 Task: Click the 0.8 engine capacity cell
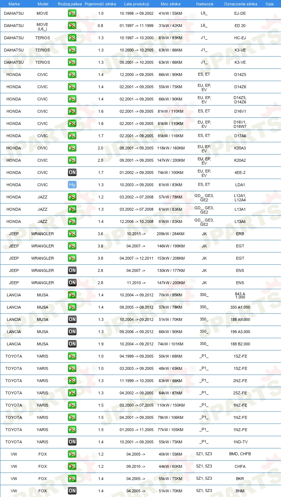coord(100,26)
